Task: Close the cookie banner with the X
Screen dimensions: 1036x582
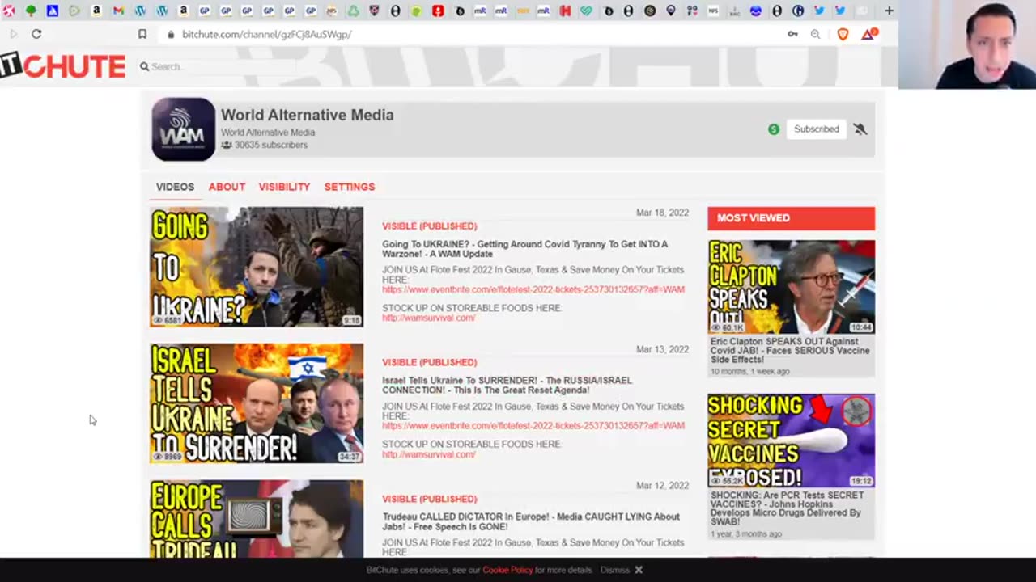Action: pyautogui.click(x=639, y=570)
